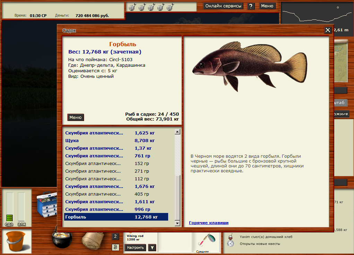The width and height of the screenshot is (354, 255).
Task: Click the cup icon beside Yaxim message
Action: pos(231,237)
